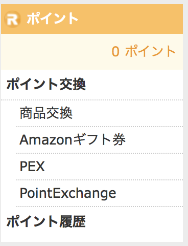
Task: Click the R logo beside ポイント title
Action: tap(13, 19)
